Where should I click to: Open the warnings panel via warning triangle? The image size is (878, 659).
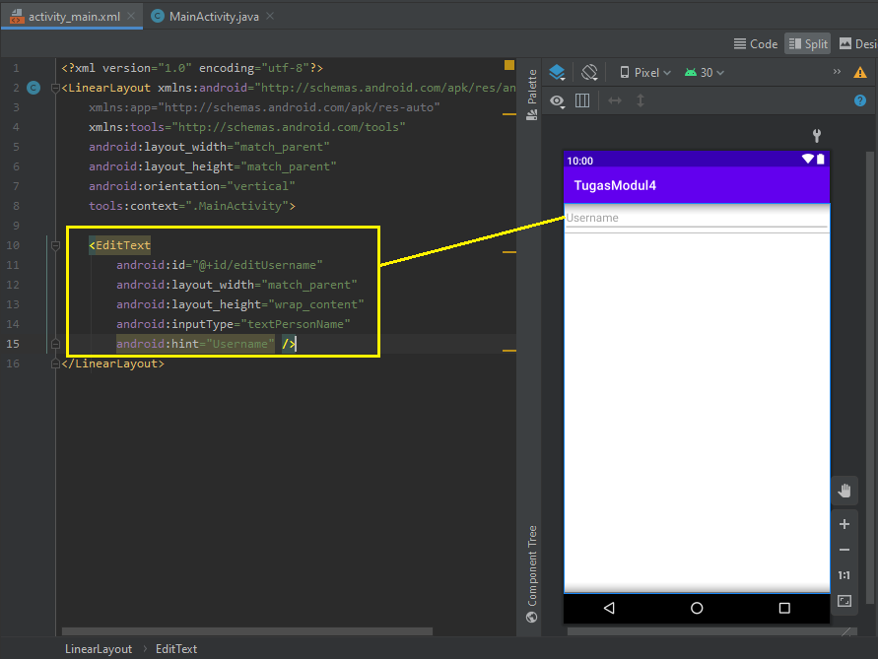coord(859,72)
